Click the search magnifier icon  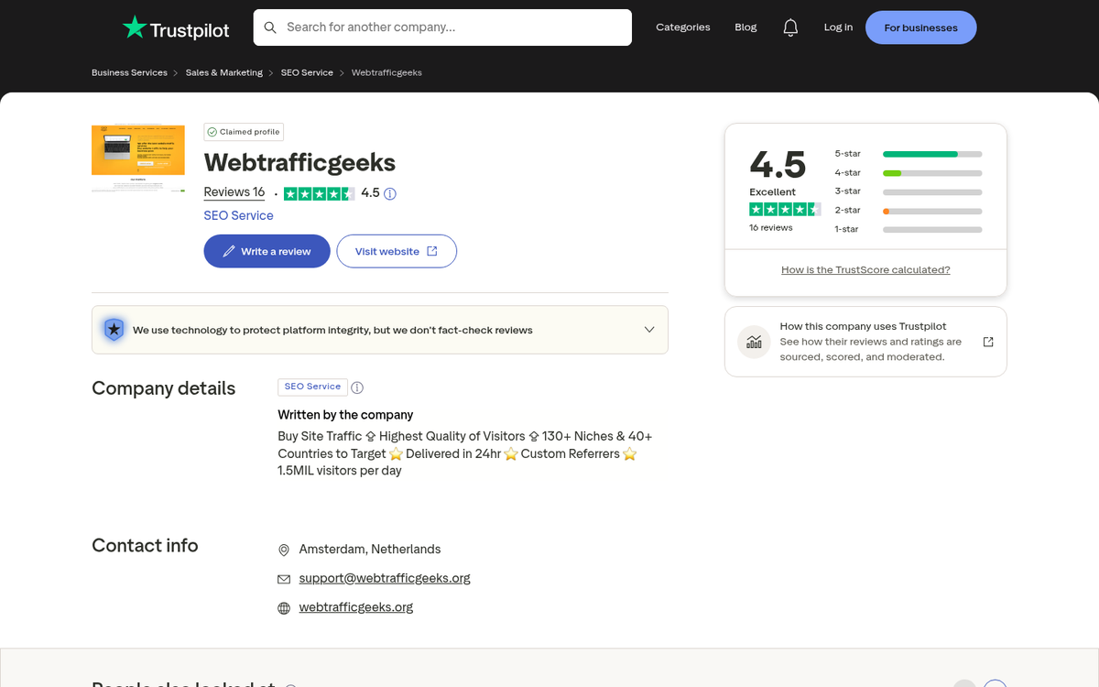tap(270, 27)
